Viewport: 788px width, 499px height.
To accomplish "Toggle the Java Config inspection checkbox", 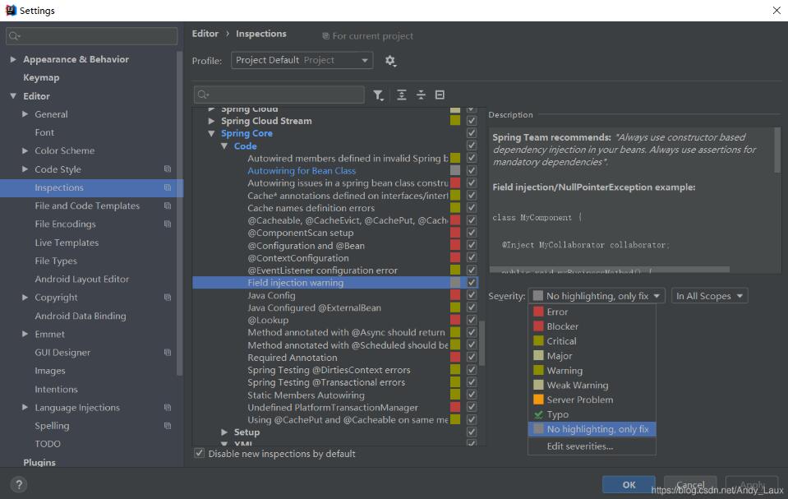I will click(472, 295).
